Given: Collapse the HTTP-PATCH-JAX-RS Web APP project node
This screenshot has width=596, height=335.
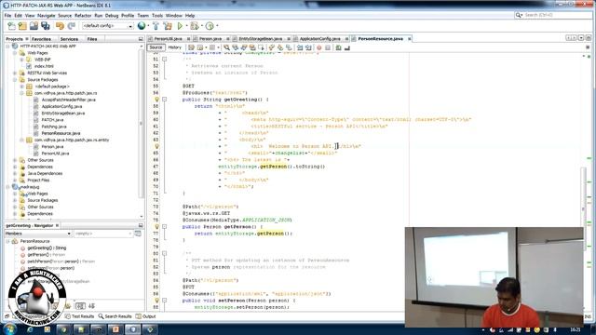Looking at the screenshot, I should coord(7,46).
